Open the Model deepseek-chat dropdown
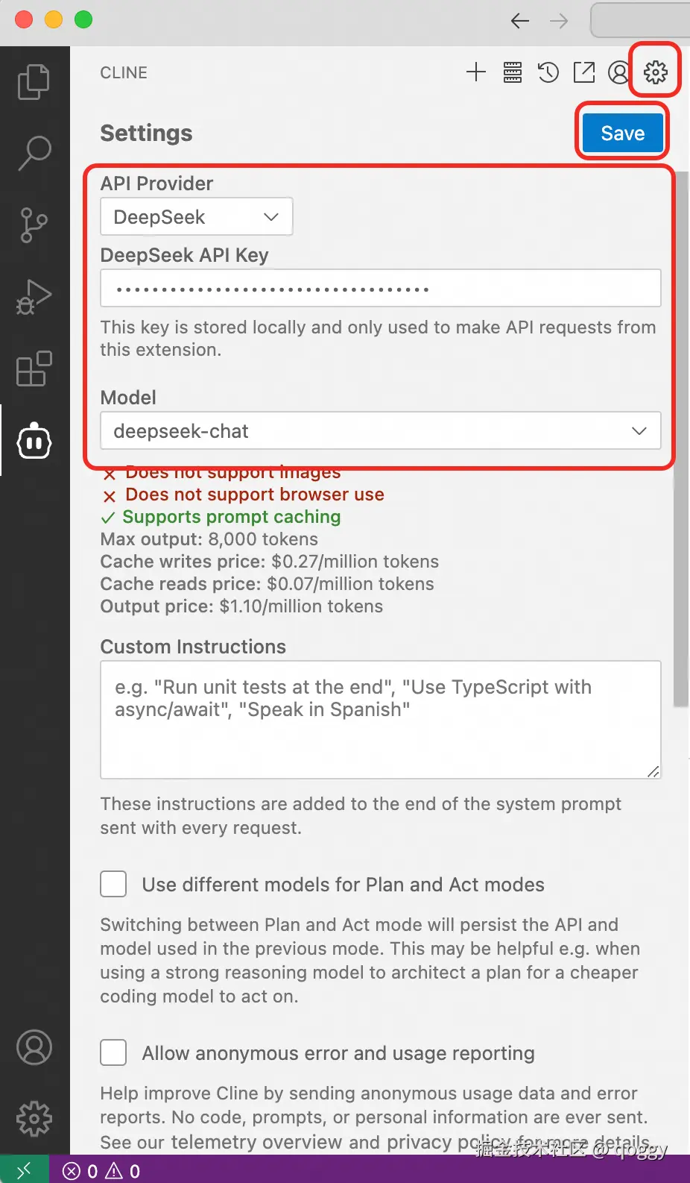Screen dimensions: 690x1183 tap(380, 431)
